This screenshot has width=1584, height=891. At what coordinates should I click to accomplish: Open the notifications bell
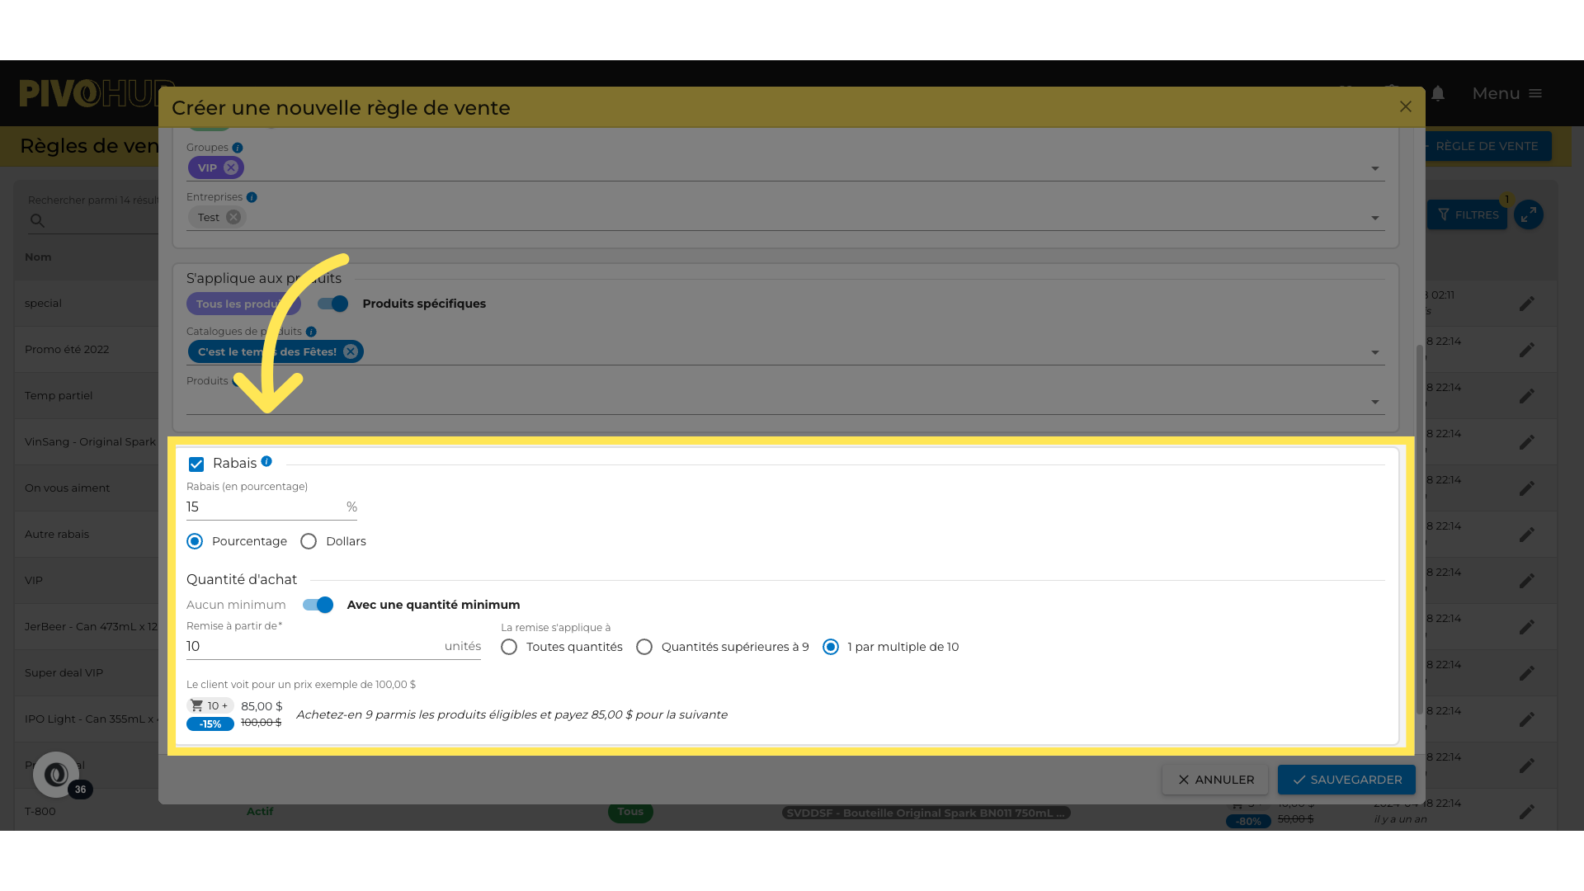1438,93
